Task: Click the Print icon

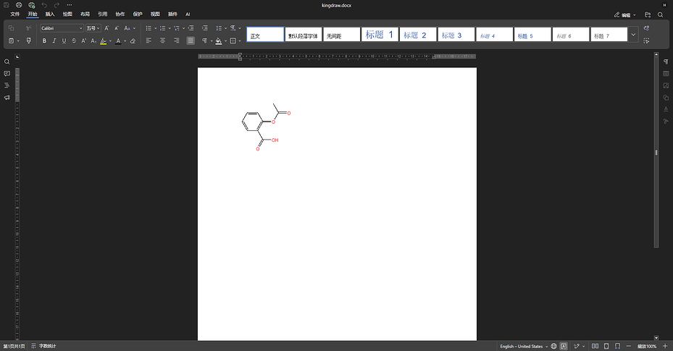Action: click(x=19, y=5)
